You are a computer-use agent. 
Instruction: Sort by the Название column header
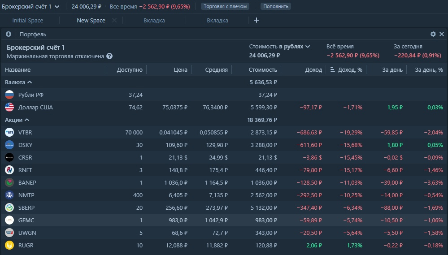click(x=18, y=69)
